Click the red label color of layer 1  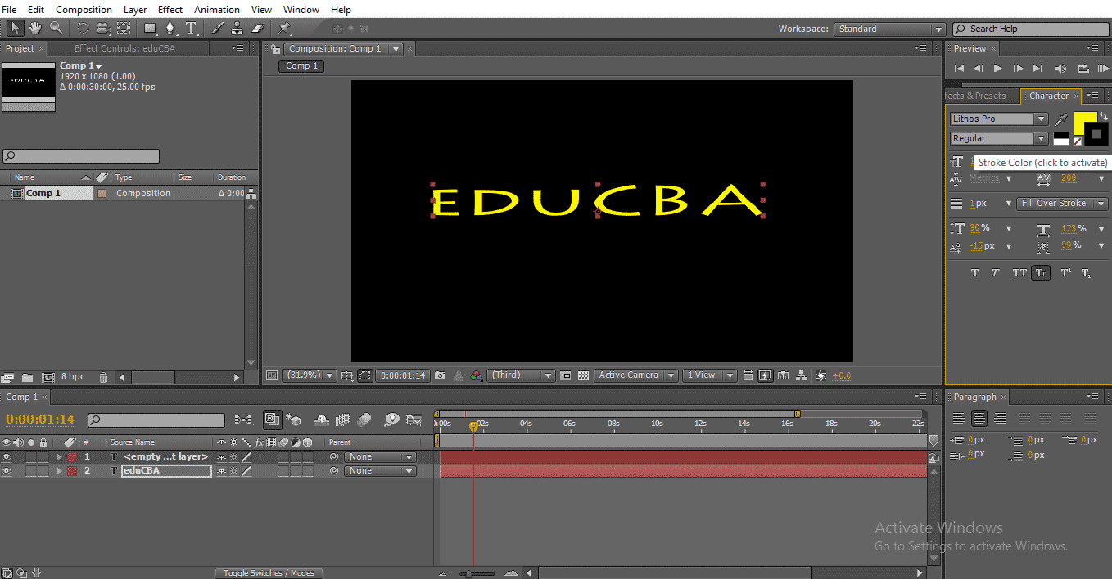[x=71, y=457]
